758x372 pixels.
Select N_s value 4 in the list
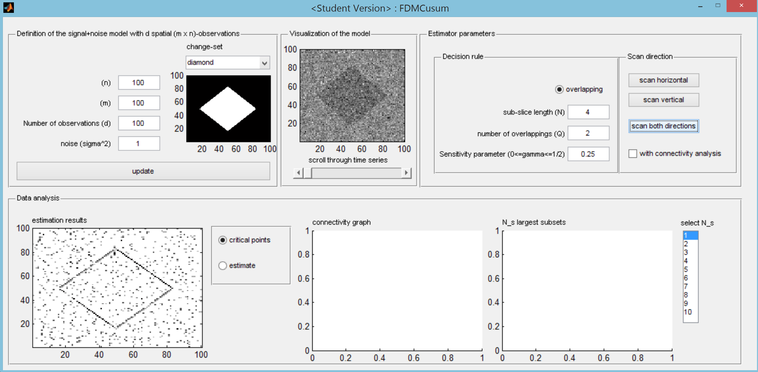[690, 261]
